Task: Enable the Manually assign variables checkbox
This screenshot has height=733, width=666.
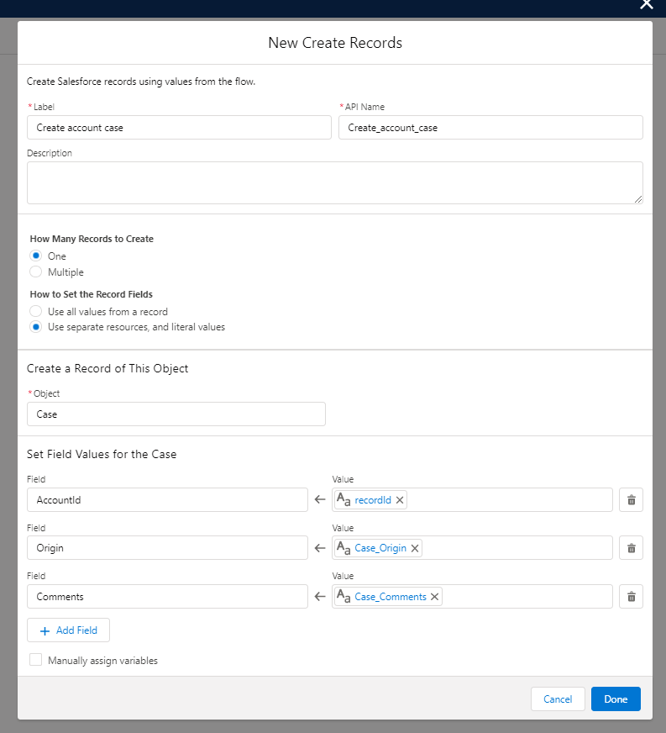Action: coord(35,659)
